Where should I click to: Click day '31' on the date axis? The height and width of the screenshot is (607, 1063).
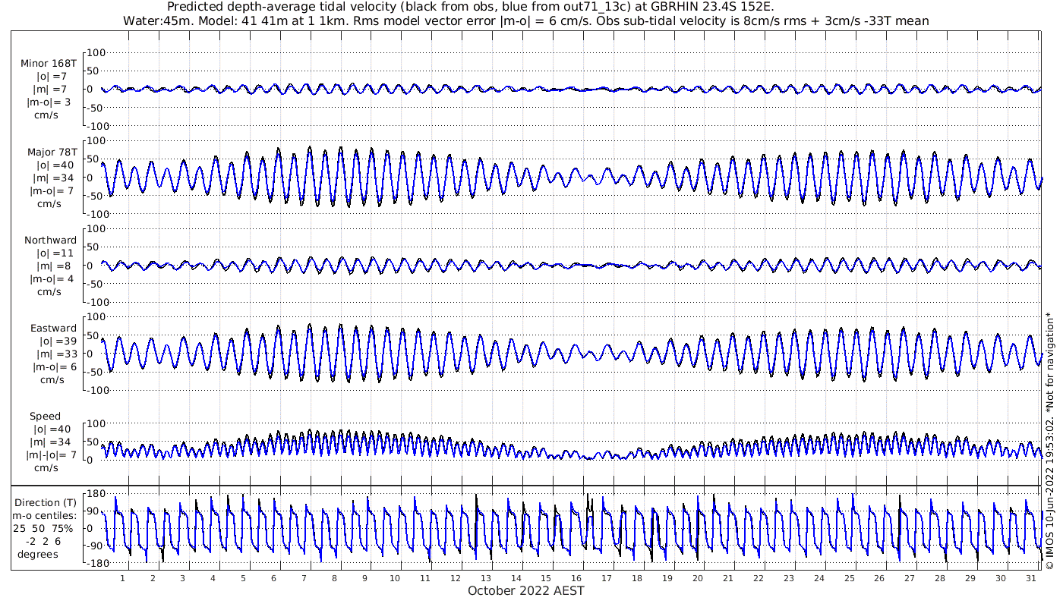1031,578
